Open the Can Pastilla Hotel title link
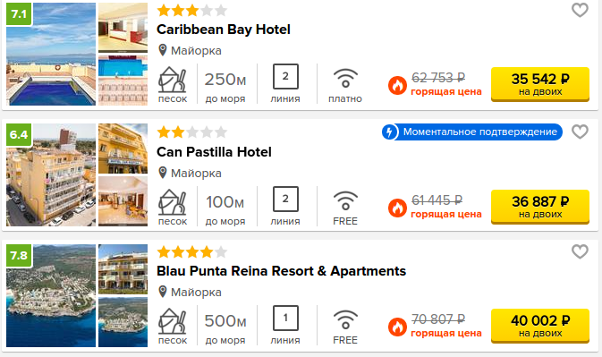 pos(214,152)
